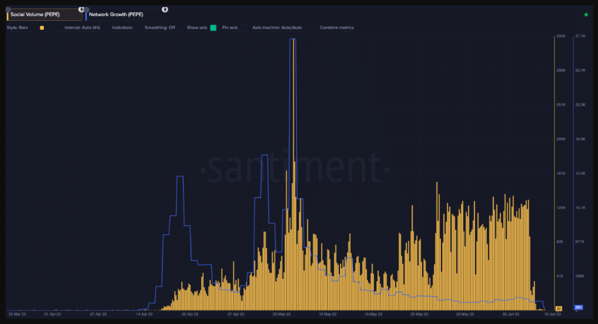Enable the Pin axis checkbox
The height and width of the screenshot is (324, 598).
pyautogui.click(x=243, y=27)
